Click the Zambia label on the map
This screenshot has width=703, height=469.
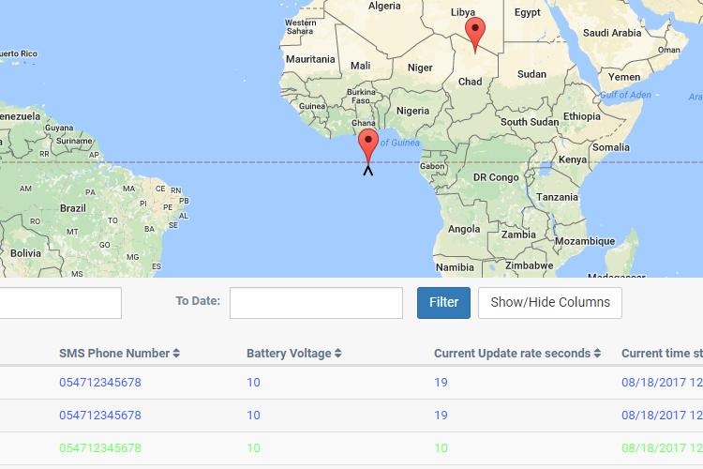[518, 234]
